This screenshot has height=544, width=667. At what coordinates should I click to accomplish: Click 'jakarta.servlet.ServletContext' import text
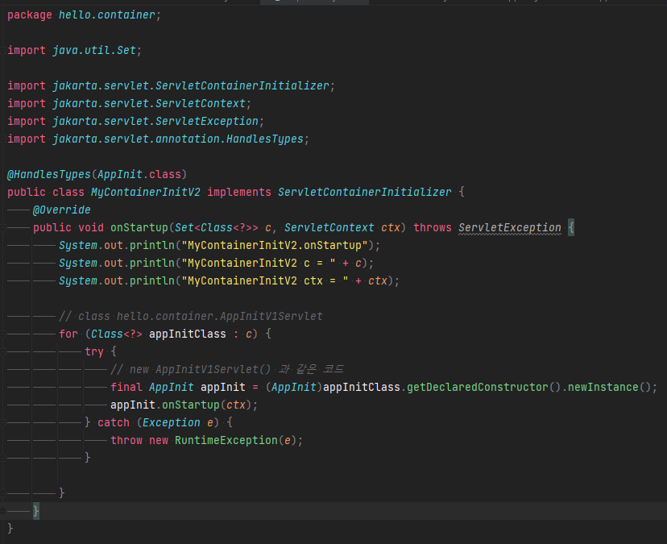click(x=149, y=103)
